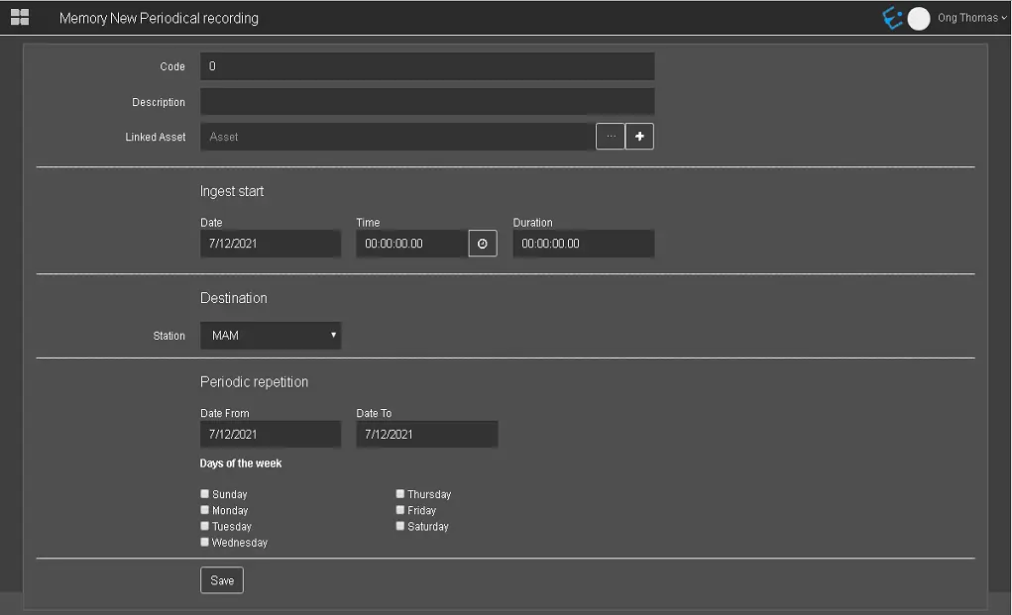The width and height of the screenshot is (1012, 615).
Task: Click the user avatar circle
Action: click(x=919, y=18)
